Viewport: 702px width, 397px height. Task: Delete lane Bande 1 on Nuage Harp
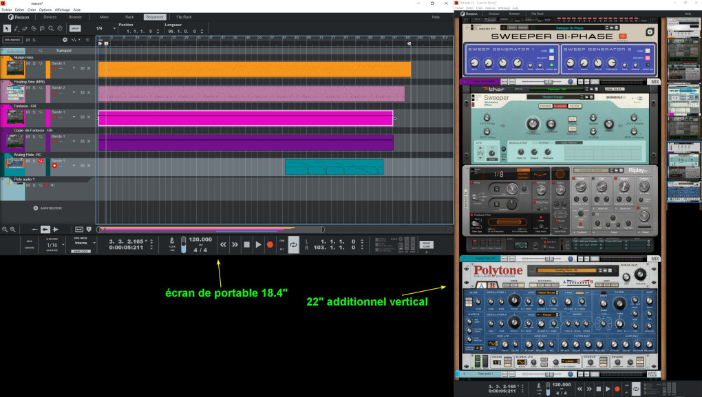tap(89, 69)
